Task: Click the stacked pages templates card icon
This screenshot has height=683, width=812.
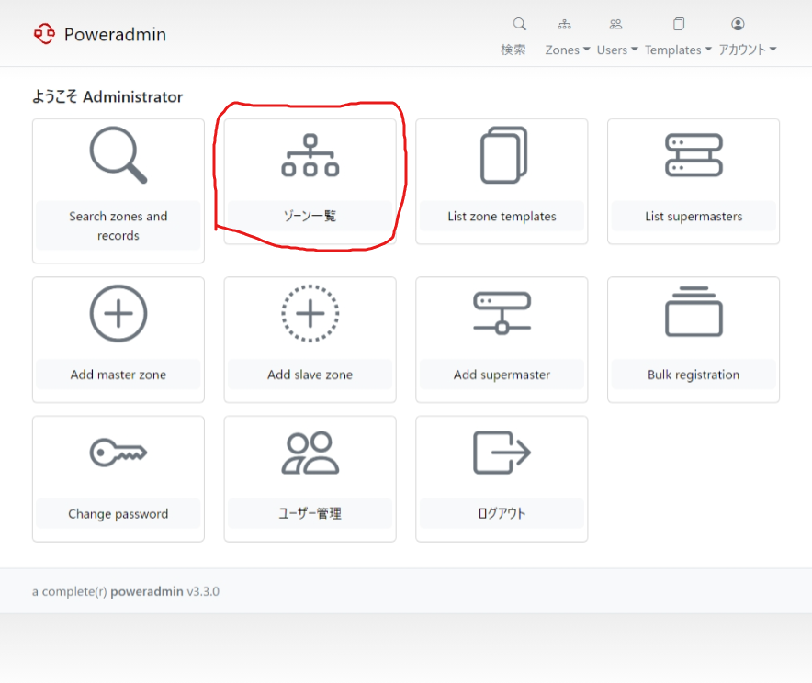Action: [504, 155]
